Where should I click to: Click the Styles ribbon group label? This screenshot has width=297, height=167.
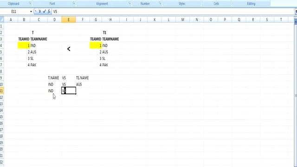(x=182, y=3)
